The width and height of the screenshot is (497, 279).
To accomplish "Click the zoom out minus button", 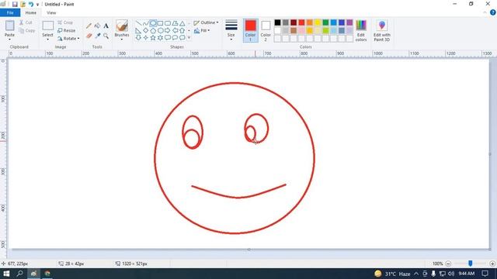I will tap(448, 263).
